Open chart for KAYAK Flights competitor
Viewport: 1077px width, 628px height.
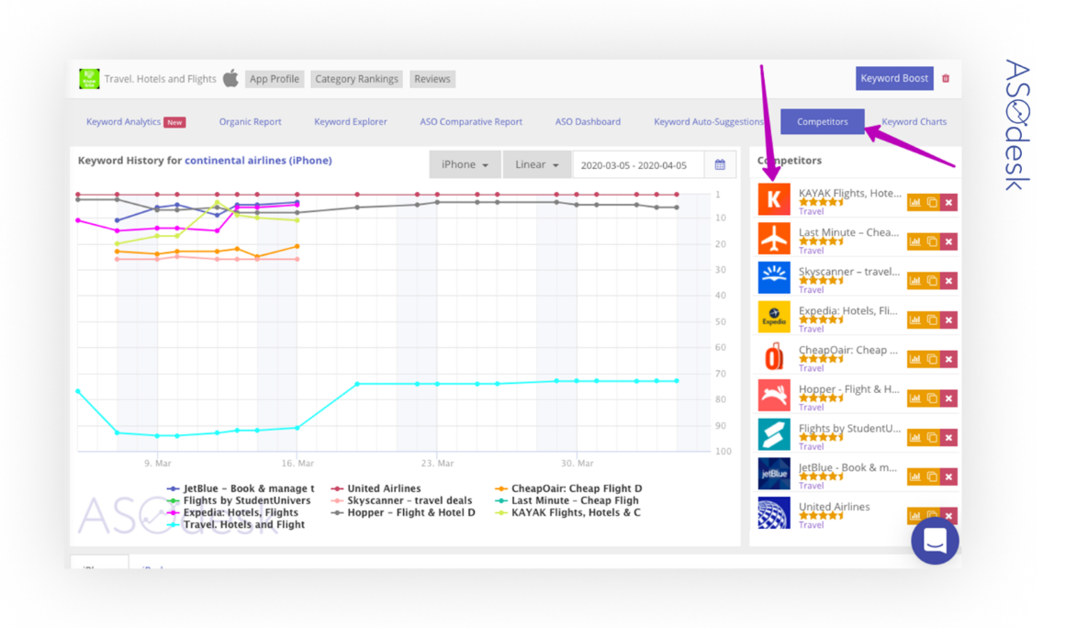[914, 202]
